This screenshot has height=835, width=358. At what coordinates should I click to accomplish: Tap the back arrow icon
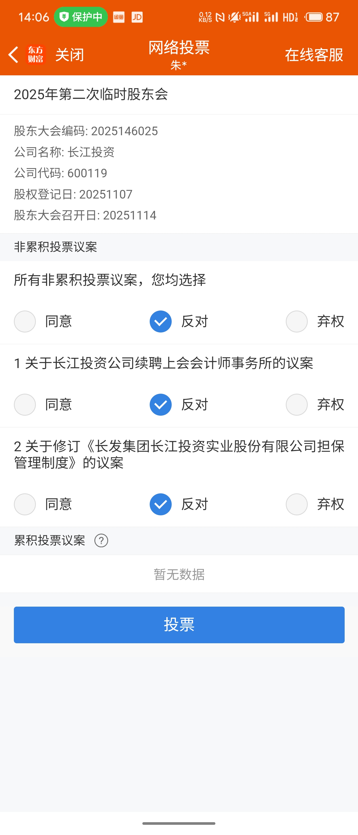[13, 54]
